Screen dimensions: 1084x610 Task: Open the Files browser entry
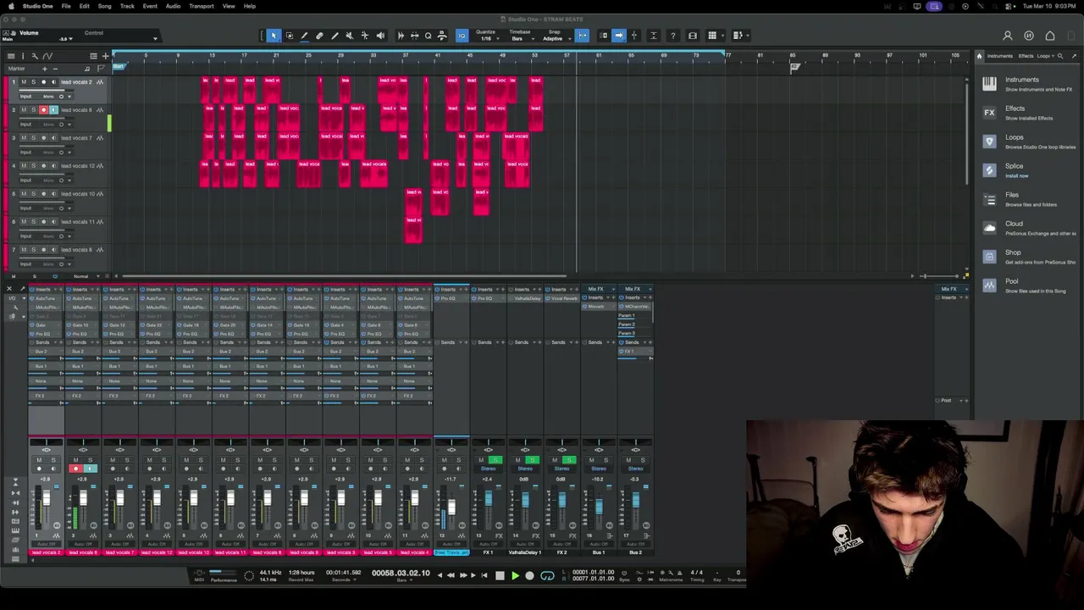(1028, 199)
